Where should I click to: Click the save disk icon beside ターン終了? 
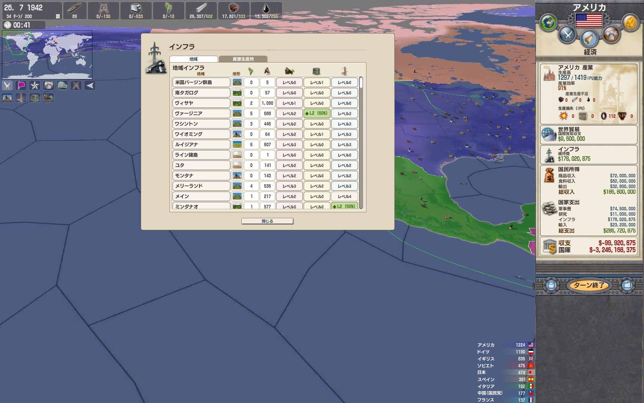tap(551, 285)
